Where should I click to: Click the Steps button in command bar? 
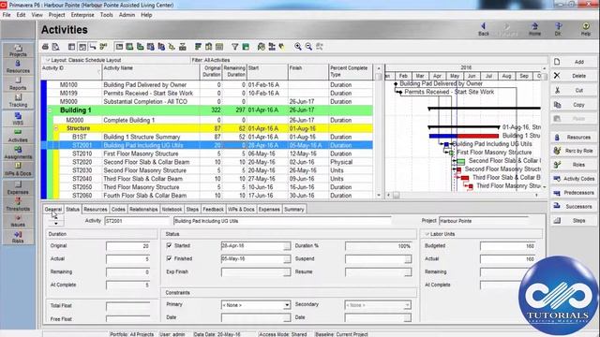pos(574,221)
